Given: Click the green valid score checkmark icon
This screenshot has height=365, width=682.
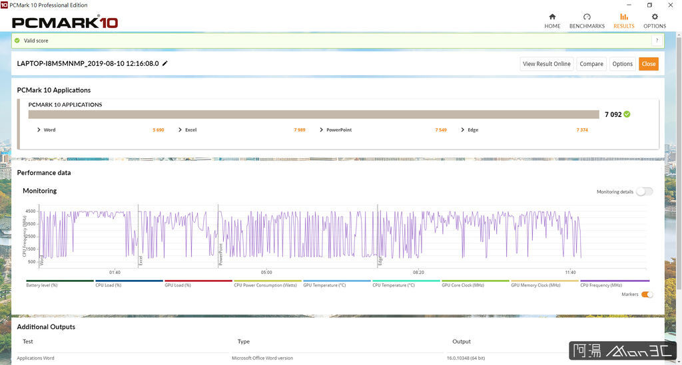Looking at the screenshot, I should tap(17, 41).
